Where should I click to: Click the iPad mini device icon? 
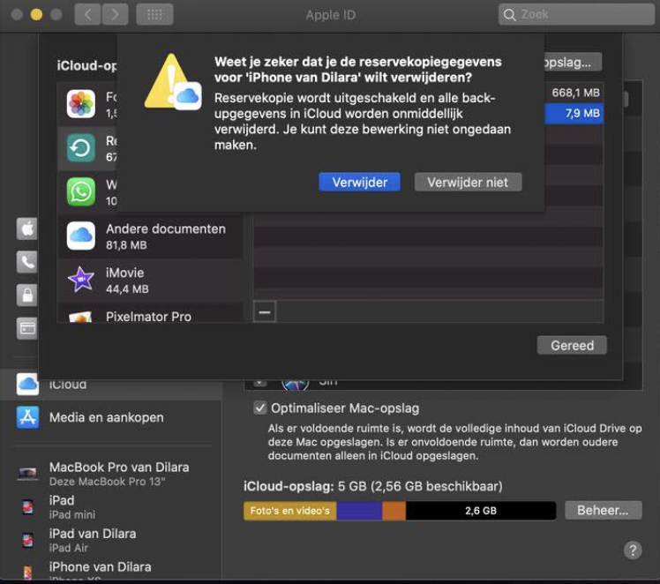(x=27, y=507)
